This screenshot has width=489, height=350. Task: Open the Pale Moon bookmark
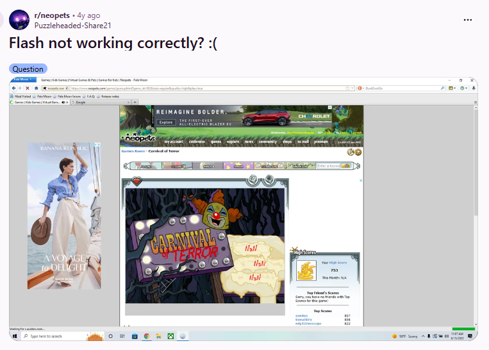(x=42, y=96)
